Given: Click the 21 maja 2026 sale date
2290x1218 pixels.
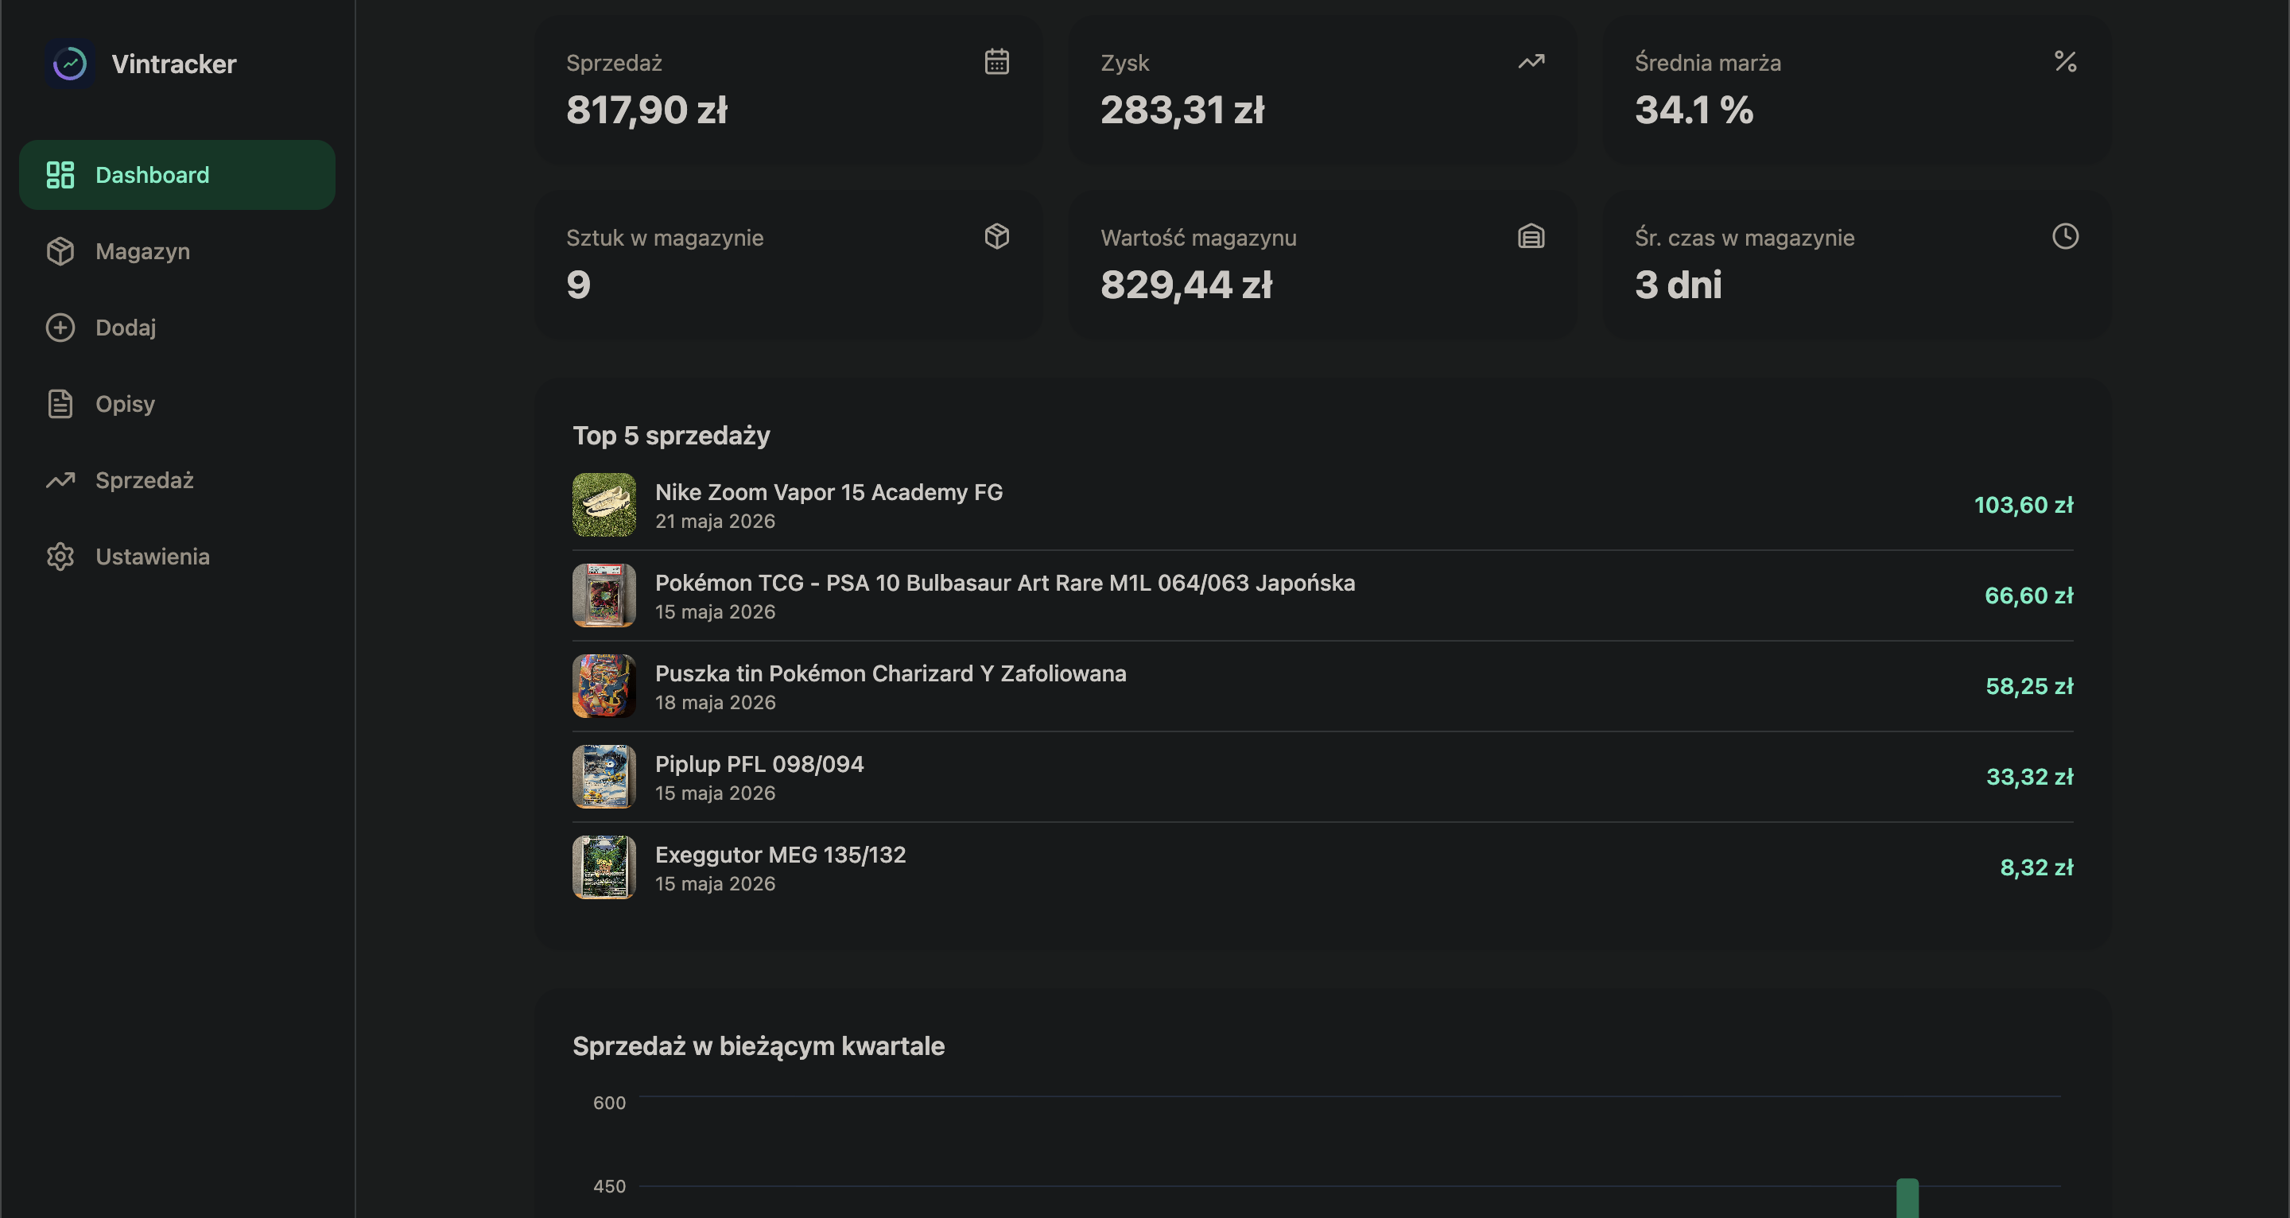Looking at the screenshot, I should click(716, 522).
